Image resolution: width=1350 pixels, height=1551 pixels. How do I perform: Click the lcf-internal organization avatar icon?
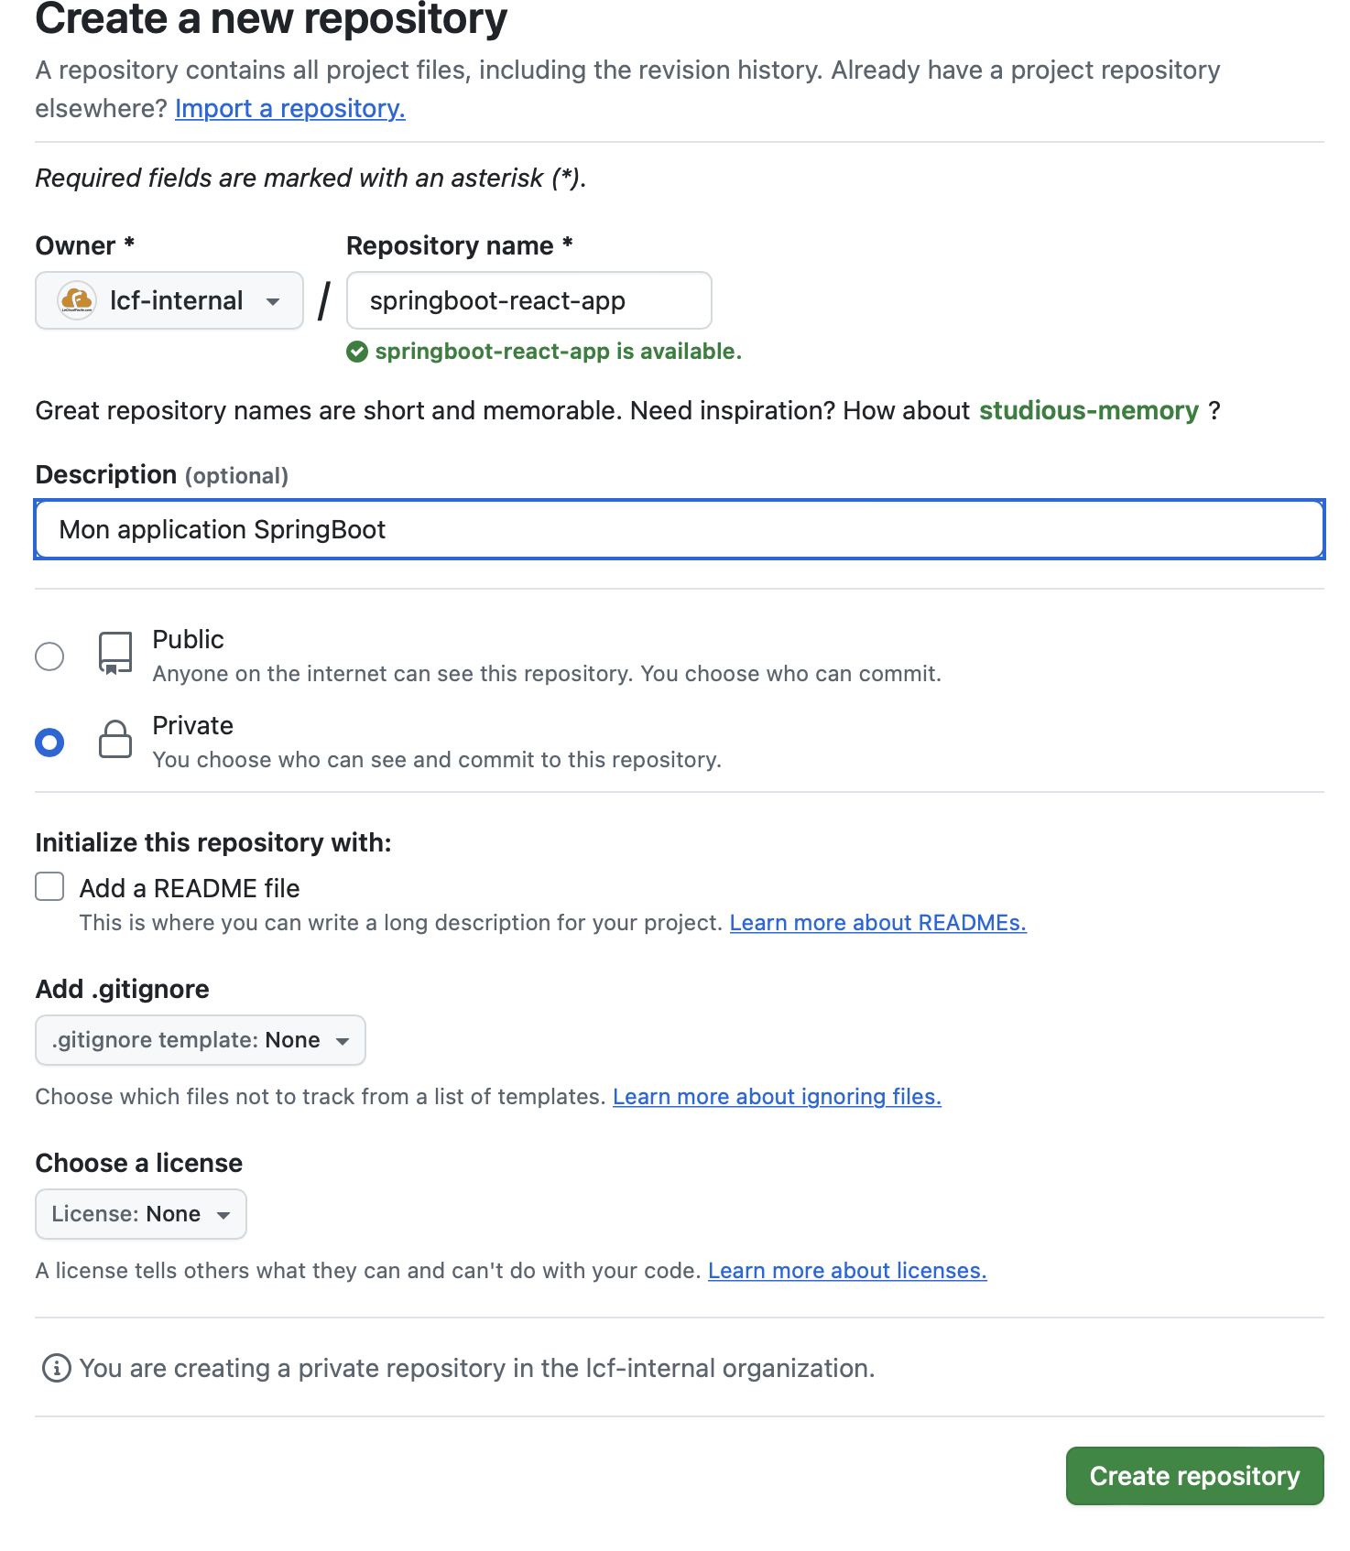[76, 300]
